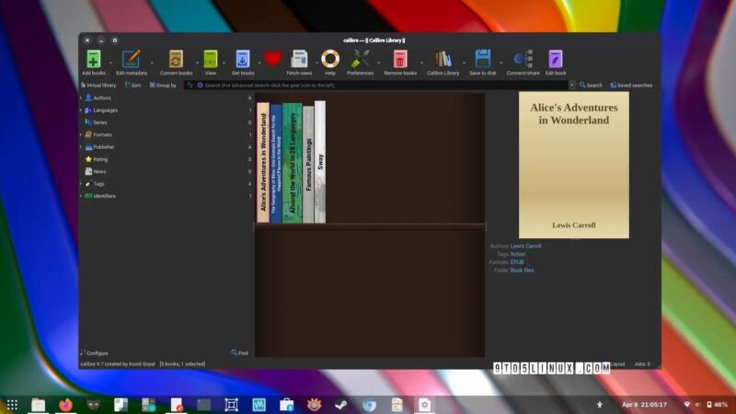Open Edit metadata from the toolbar
This screenshot has width=736, height=414.
click(132, 60)
